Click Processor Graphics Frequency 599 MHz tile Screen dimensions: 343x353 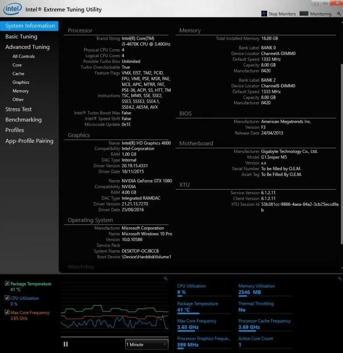pos(204,342)
